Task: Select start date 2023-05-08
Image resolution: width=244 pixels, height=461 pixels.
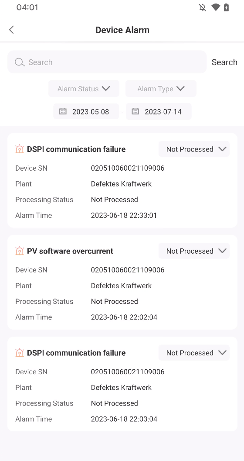Action: [86, 111]
